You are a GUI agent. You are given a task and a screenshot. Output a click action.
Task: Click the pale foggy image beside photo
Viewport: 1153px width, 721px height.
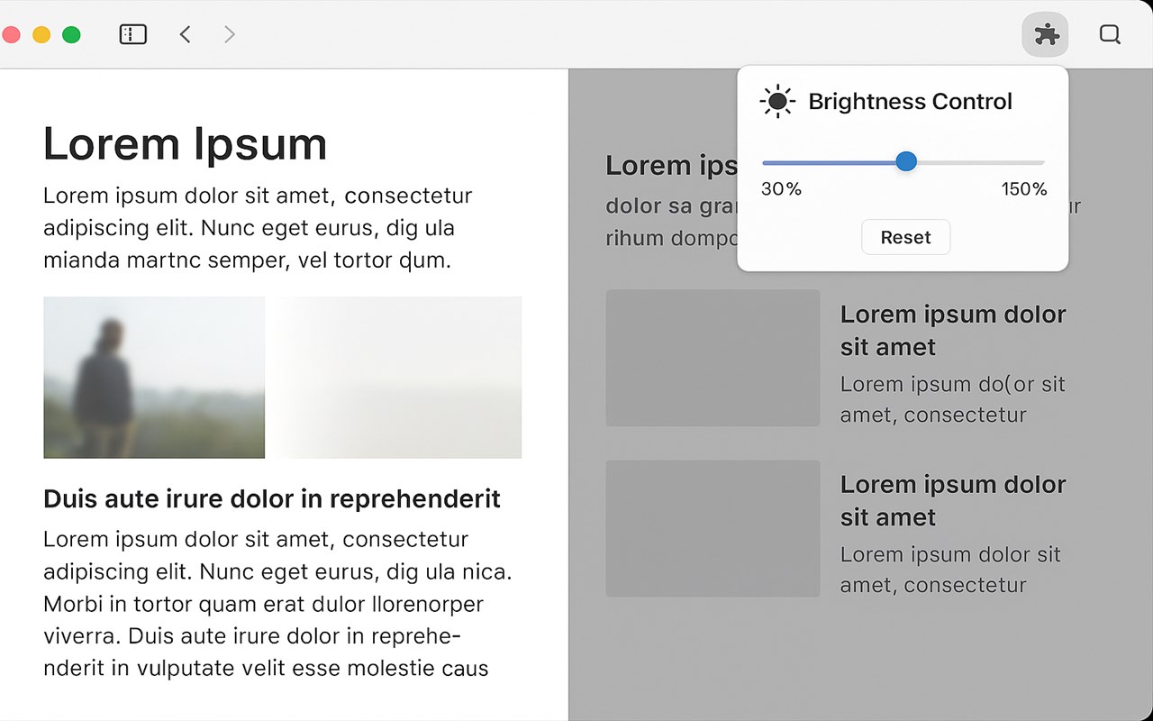(398, 377)
